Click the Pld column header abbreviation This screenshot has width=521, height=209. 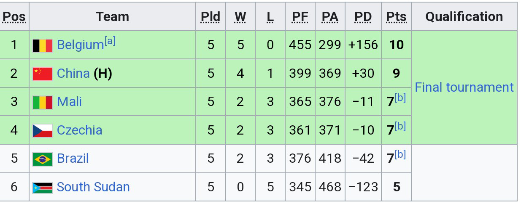click(x=211, y=17)
